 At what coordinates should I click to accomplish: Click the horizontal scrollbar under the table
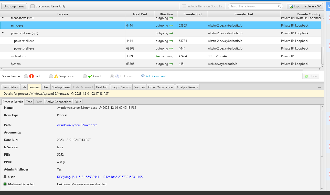(153, 69)
